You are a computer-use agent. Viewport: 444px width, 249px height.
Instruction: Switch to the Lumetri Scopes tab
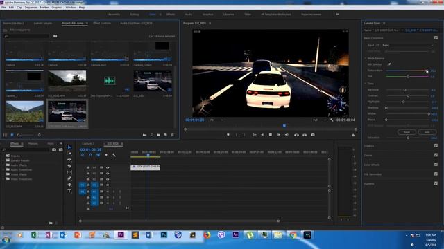(x=43, y=23)
